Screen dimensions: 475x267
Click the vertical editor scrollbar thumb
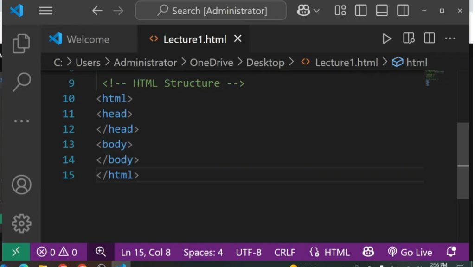[x=463, y=160]
